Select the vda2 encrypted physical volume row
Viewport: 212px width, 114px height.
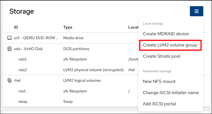point(23,70)
